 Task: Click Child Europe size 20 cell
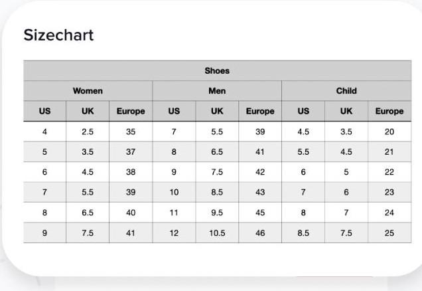389,132
